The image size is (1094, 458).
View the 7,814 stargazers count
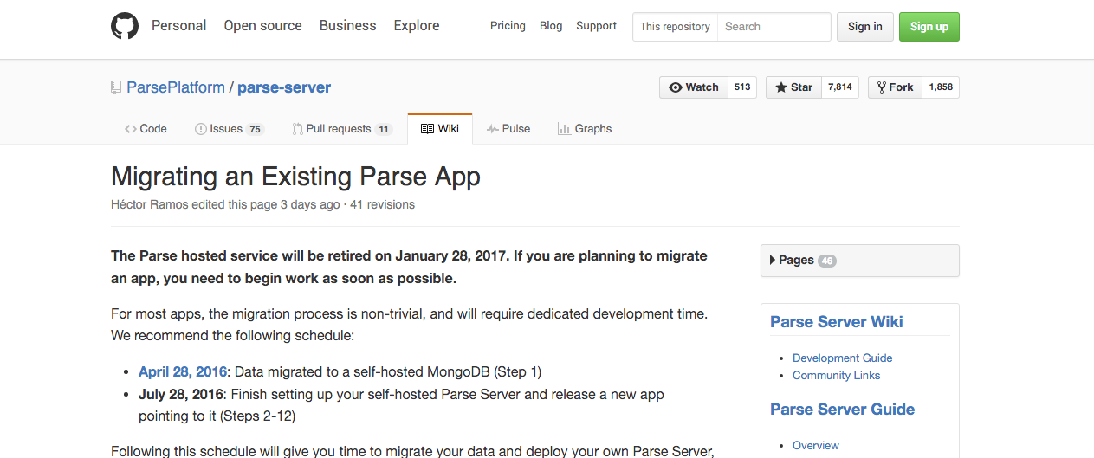tap(840, 87)
